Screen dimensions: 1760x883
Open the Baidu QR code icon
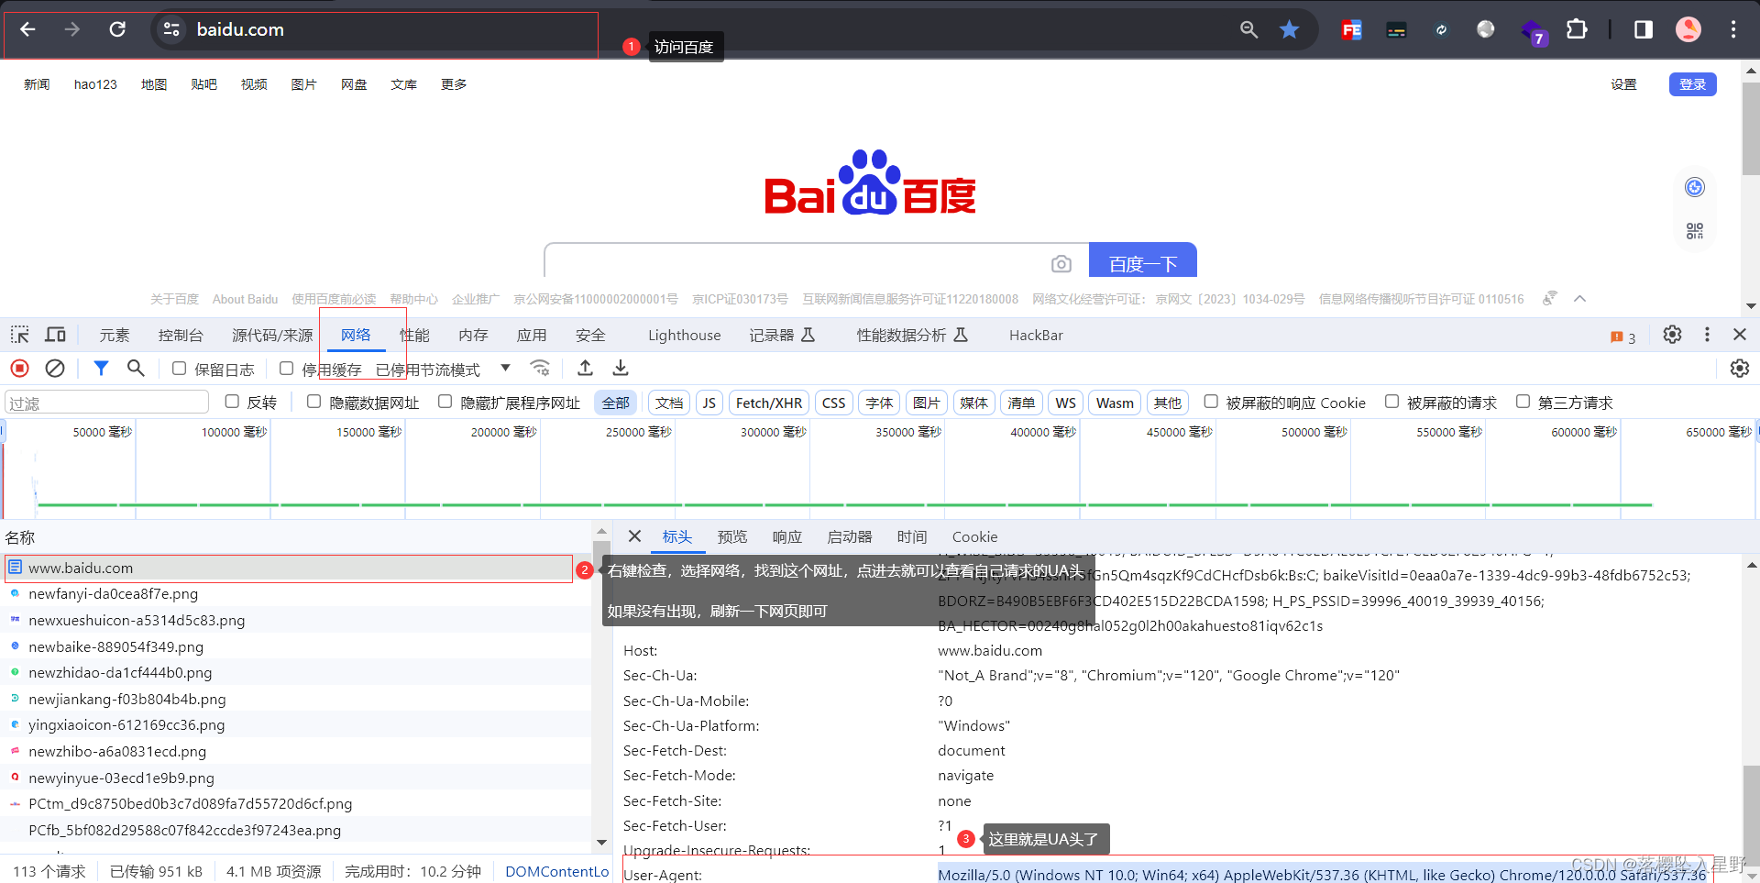(1694, 230)
